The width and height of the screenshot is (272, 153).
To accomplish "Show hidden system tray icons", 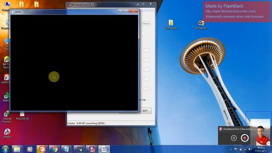I will tap(231, 149).
